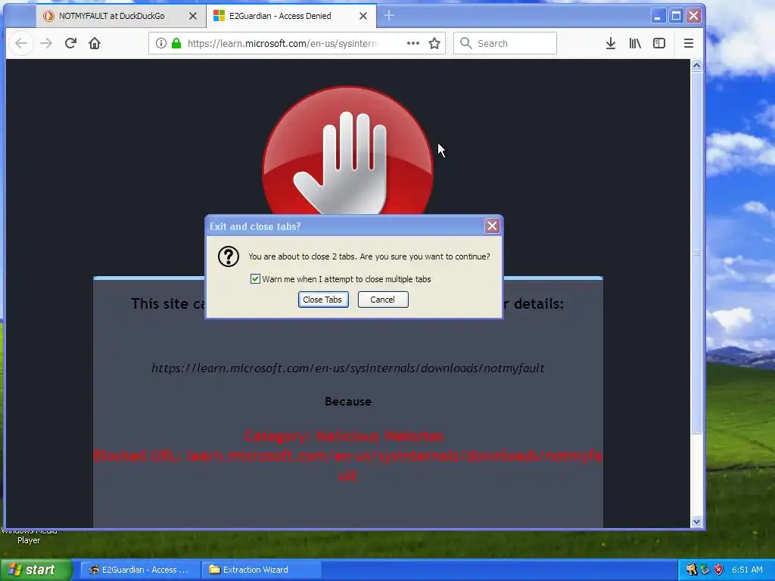Click the vertical scrollbar thumb
The width and height of the screenshot is (775, 581).
click(x=696, y=253)
